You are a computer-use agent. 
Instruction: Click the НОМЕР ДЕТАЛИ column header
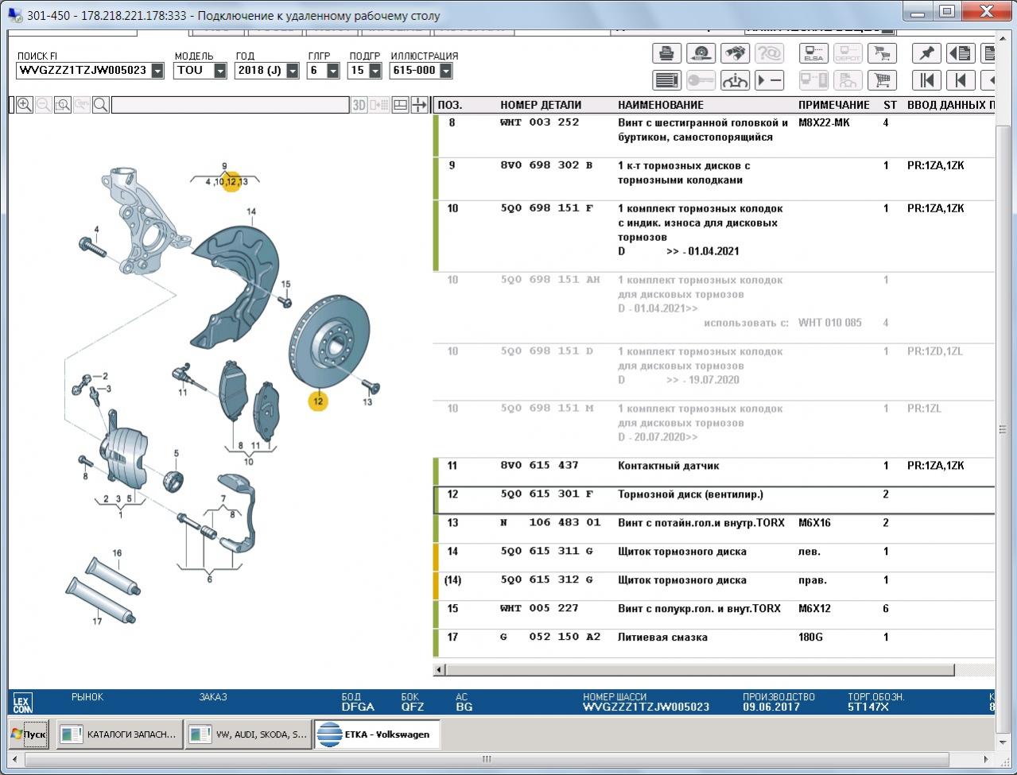[541, 105]
